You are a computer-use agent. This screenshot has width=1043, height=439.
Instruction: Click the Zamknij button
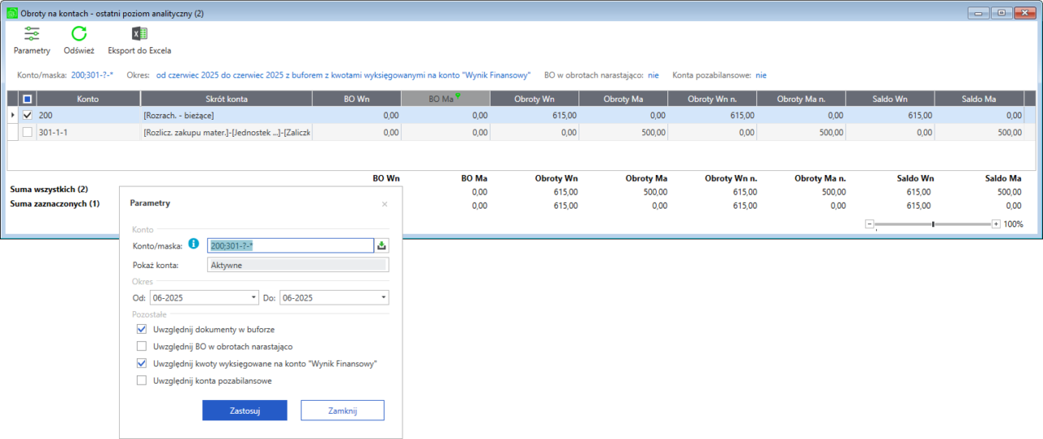coord(342,410)
